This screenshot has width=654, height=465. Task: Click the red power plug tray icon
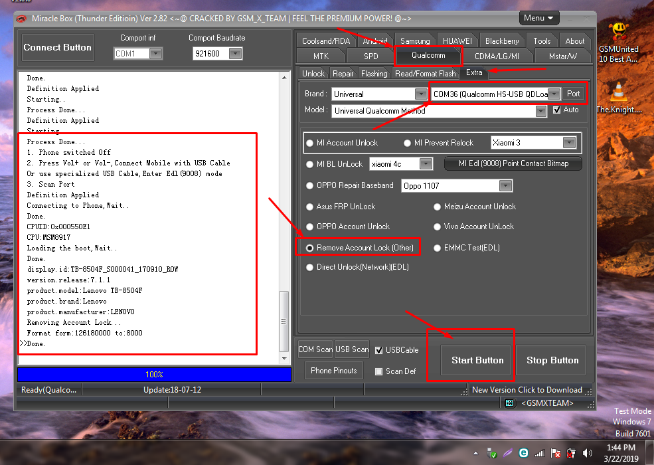tap(572, 453)
